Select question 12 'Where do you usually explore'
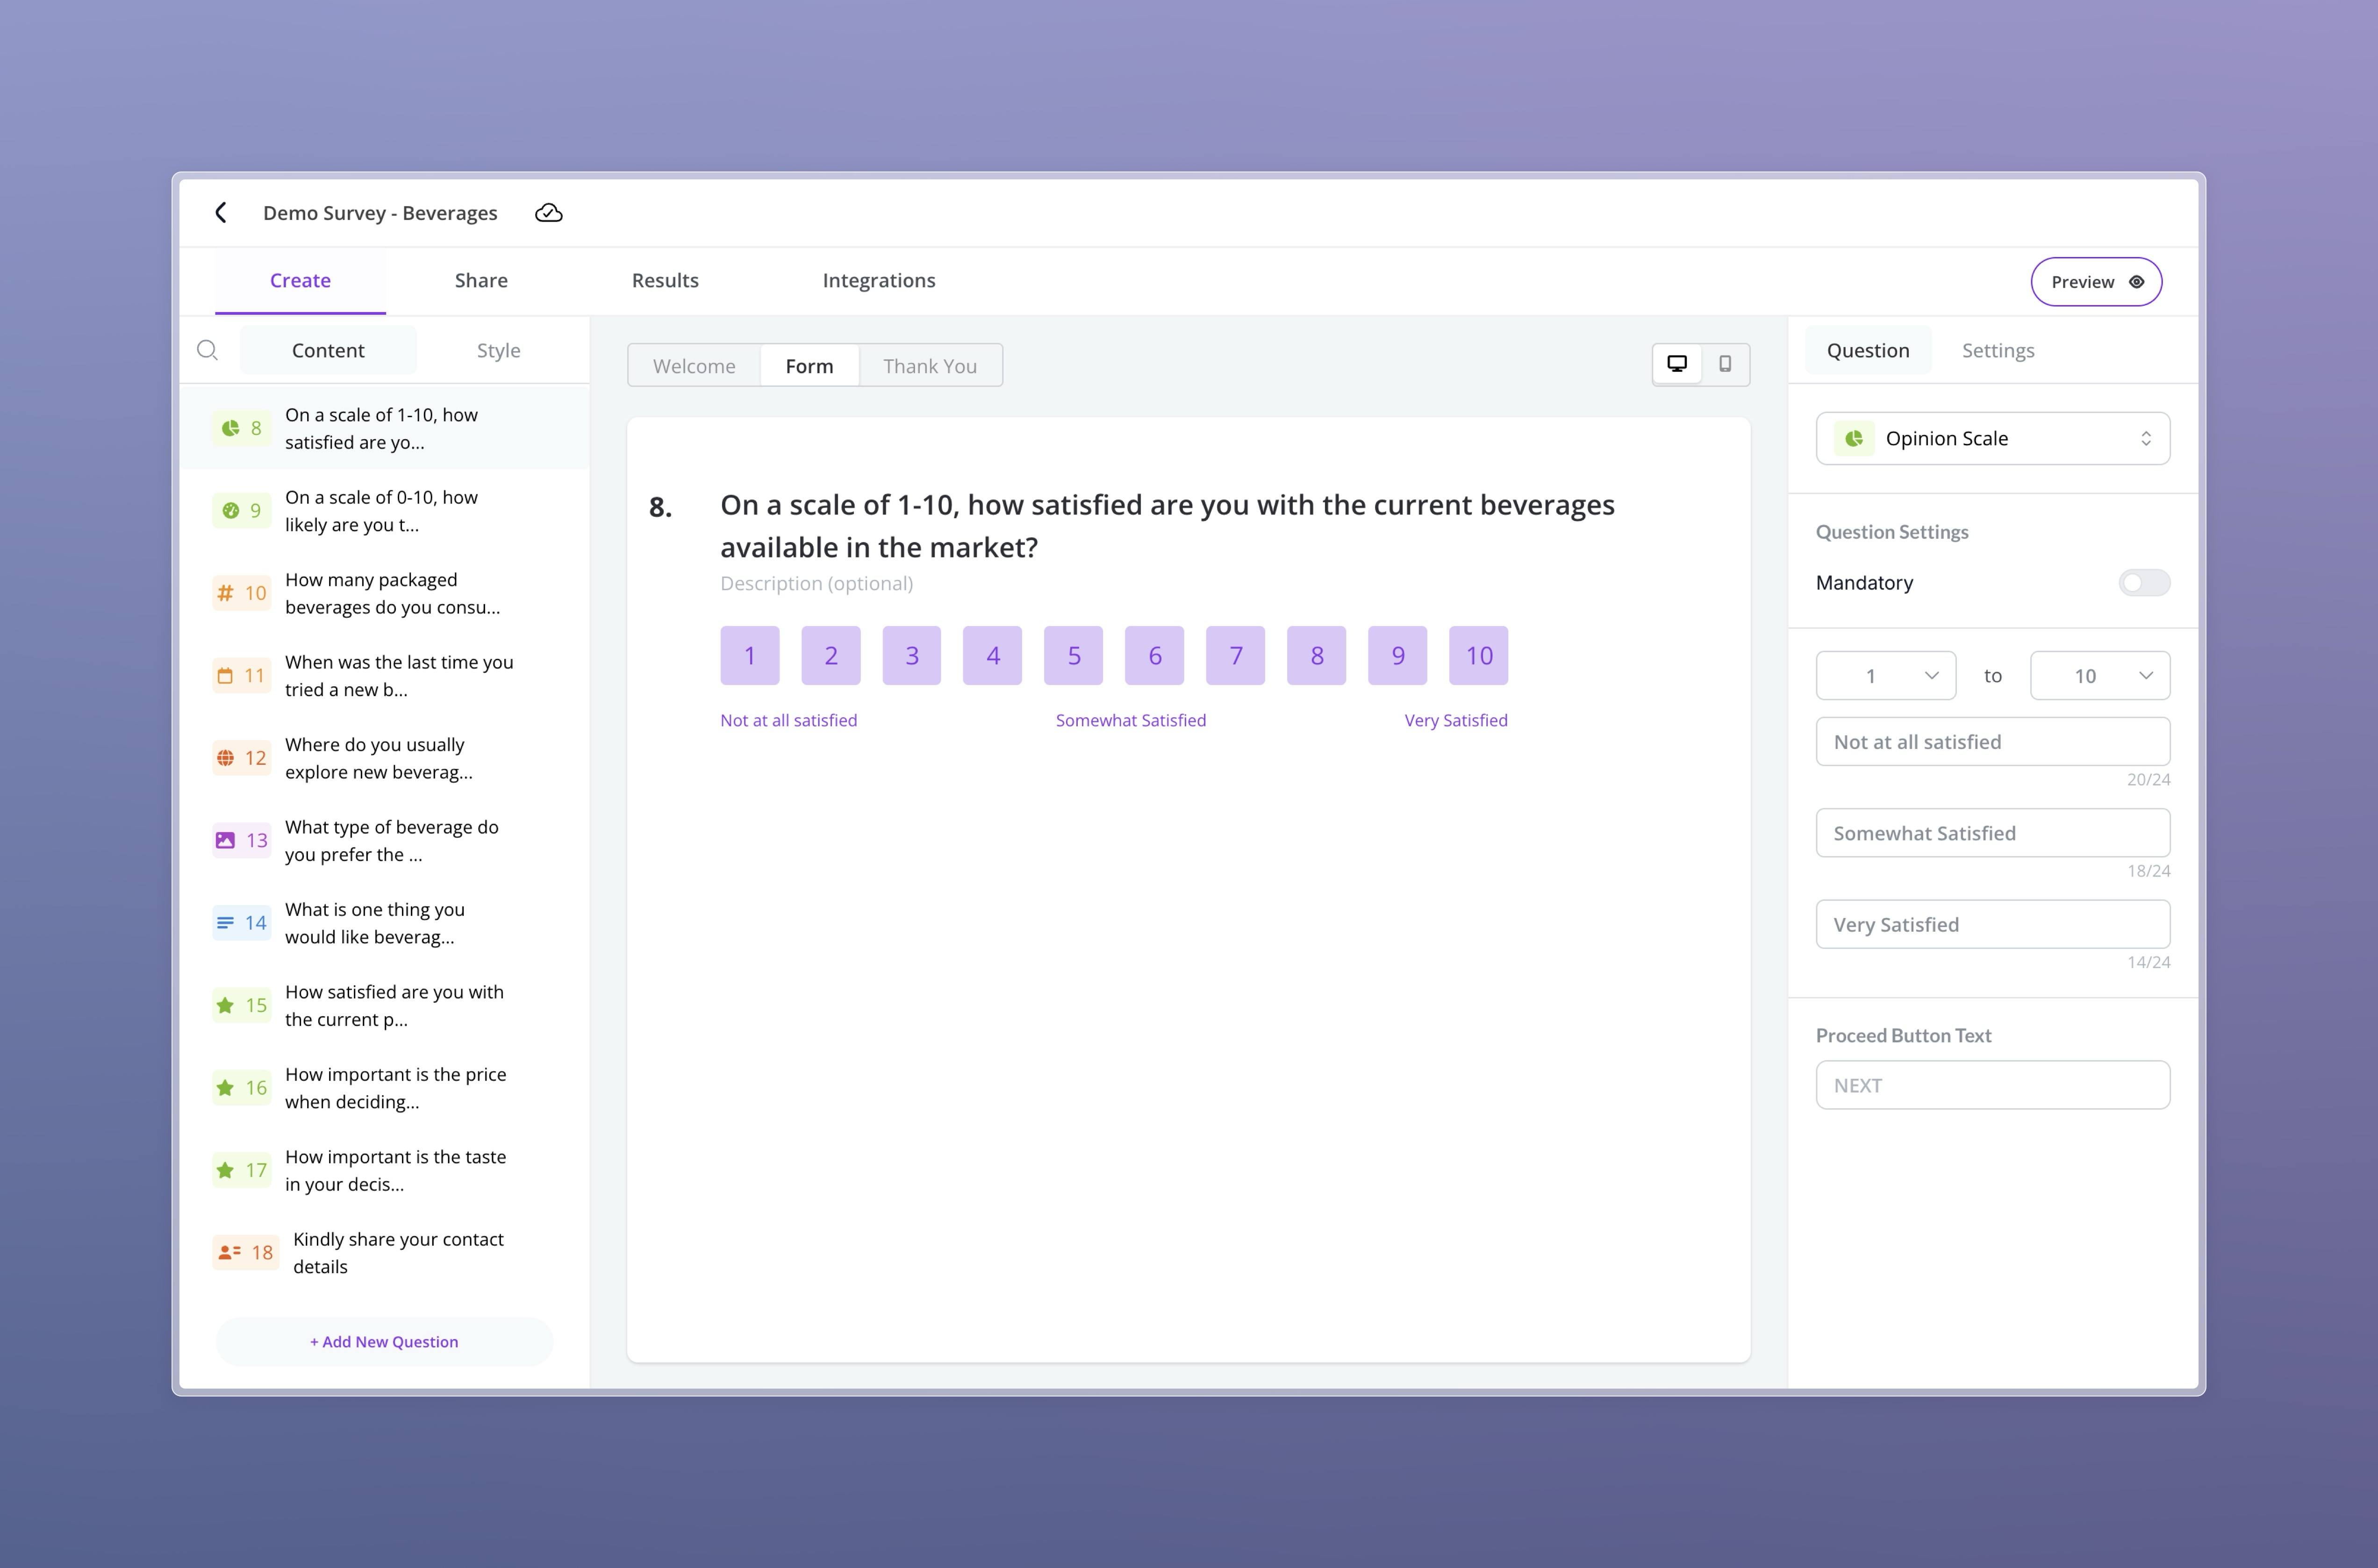The height and width of the screenshot is (1568, 2378). point(385,758)
